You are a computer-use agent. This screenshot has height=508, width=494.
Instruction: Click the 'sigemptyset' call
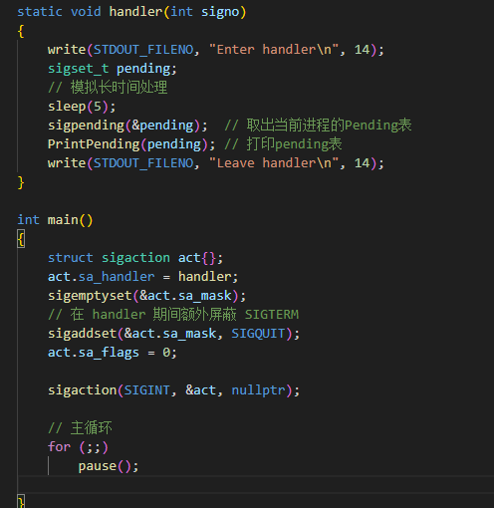click(90, 296)
